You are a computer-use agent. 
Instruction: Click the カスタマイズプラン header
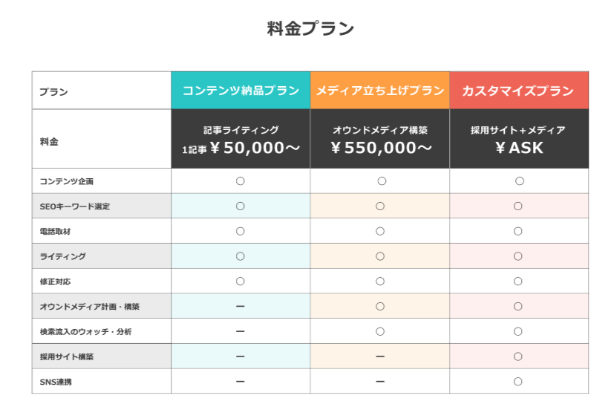click(x=519, y=91)
